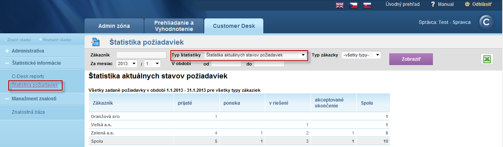The image size is (503, 147).
Task: Open Znalostná báza
Action: pos(28,112)
